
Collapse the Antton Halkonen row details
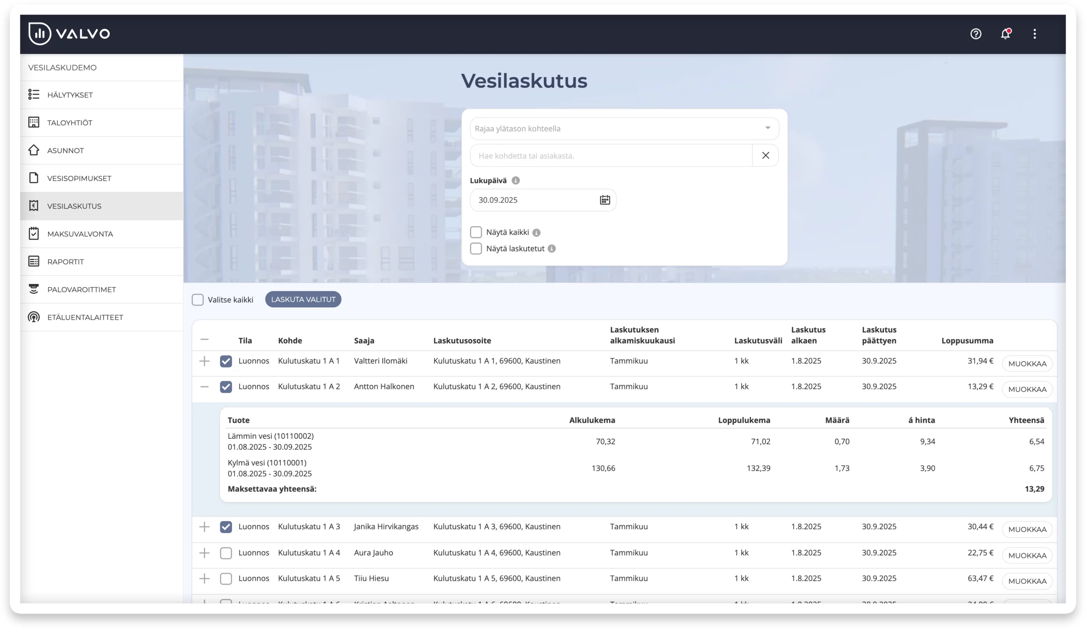coord(204,387)
